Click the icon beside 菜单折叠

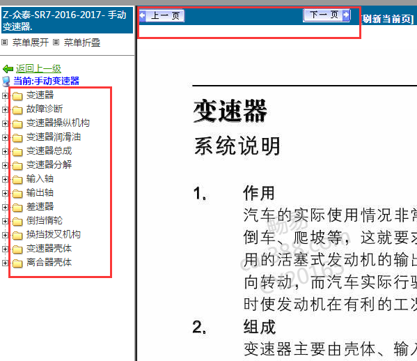[x=56, y=42]
